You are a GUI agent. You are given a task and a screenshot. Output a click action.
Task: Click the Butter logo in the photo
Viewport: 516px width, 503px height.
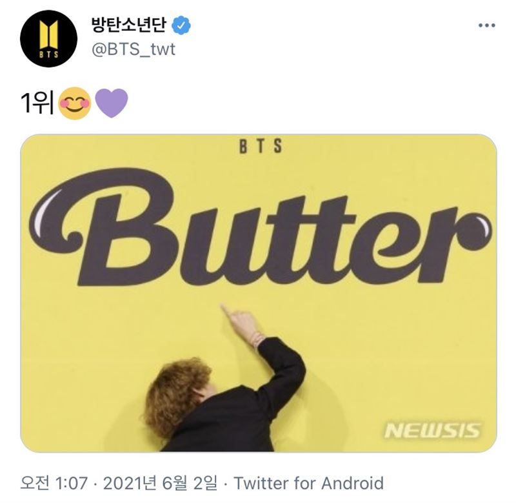(261, 227)
